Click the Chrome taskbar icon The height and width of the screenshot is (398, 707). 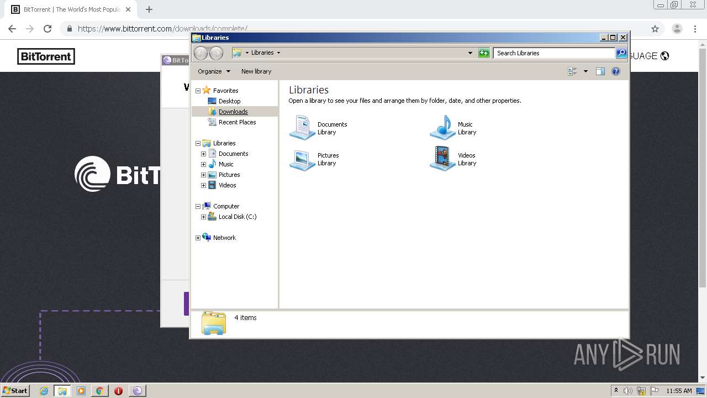[x=99, y=391]
